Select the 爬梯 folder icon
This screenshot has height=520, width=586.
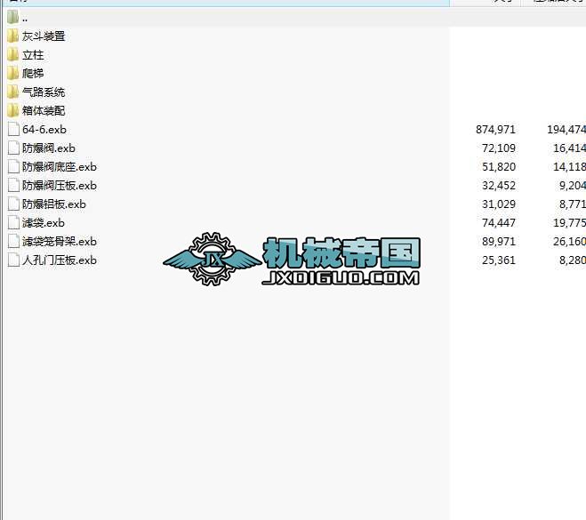[x=12, y=73]
